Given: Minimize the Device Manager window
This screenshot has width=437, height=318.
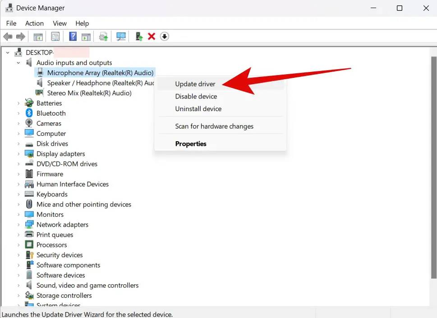Looking at the screenshot, I should pos(373,8).
